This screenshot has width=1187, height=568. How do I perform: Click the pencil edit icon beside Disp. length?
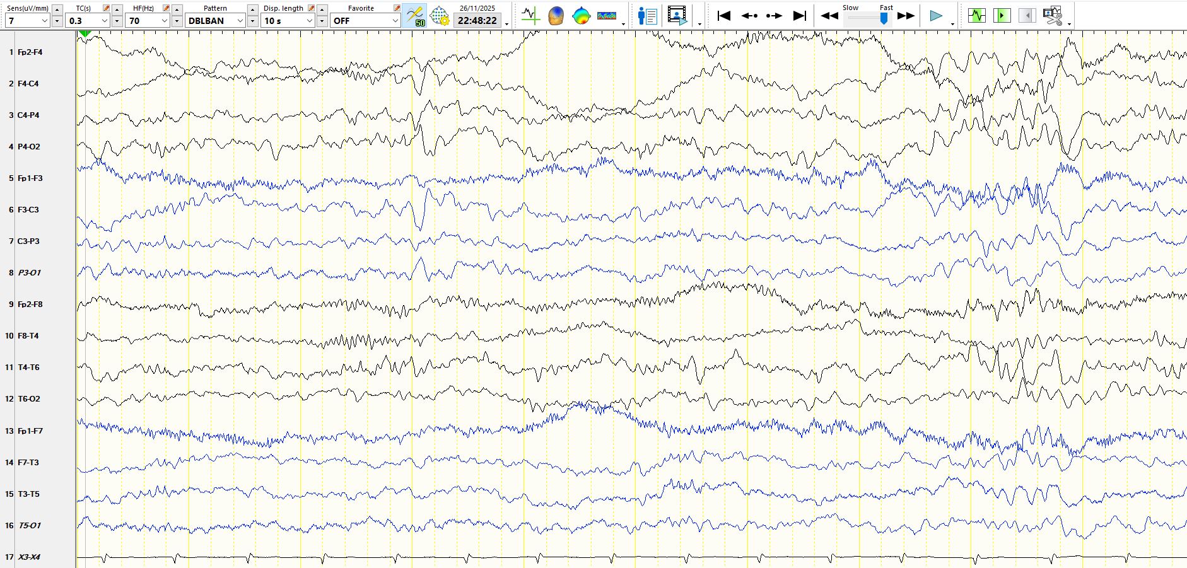[x=311, y=8]
